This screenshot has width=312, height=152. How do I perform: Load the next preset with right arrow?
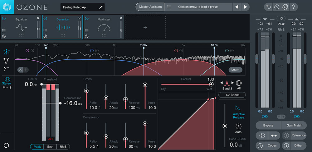click(245, 7)
